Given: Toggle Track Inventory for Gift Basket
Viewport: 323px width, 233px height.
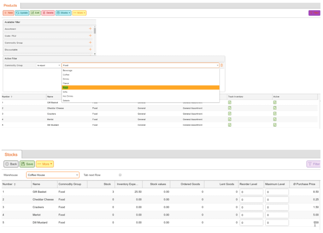Looking at the screenshot, I should (x=229, y=102).
